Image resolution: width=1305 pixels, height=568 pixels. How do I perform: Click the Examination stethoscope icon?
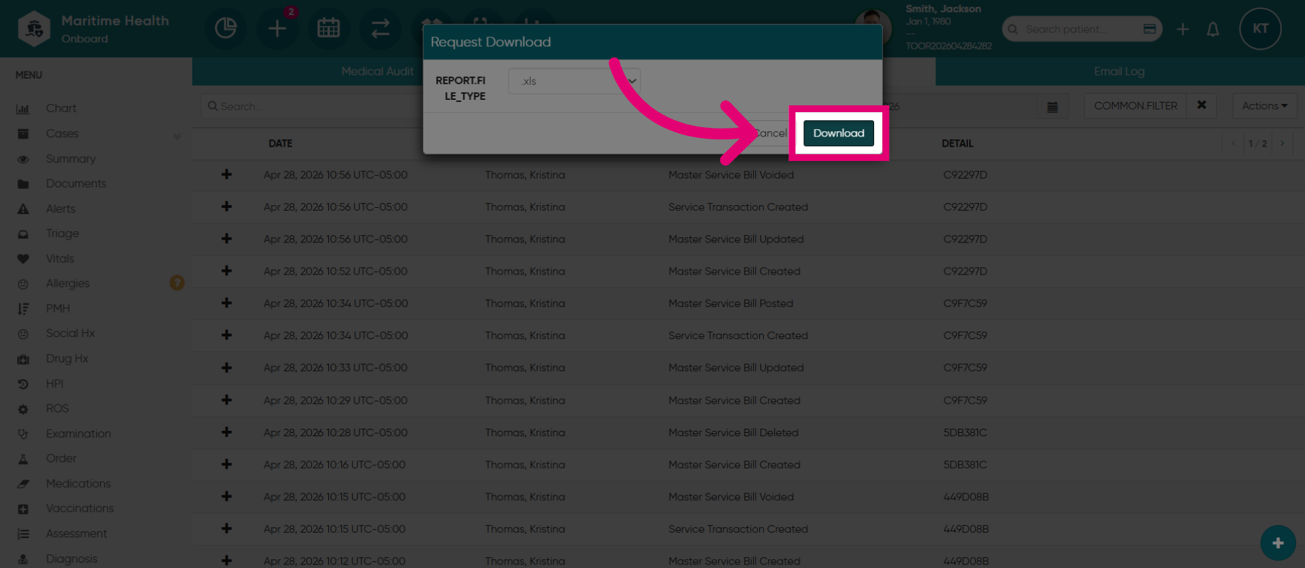tap(23, 433)
